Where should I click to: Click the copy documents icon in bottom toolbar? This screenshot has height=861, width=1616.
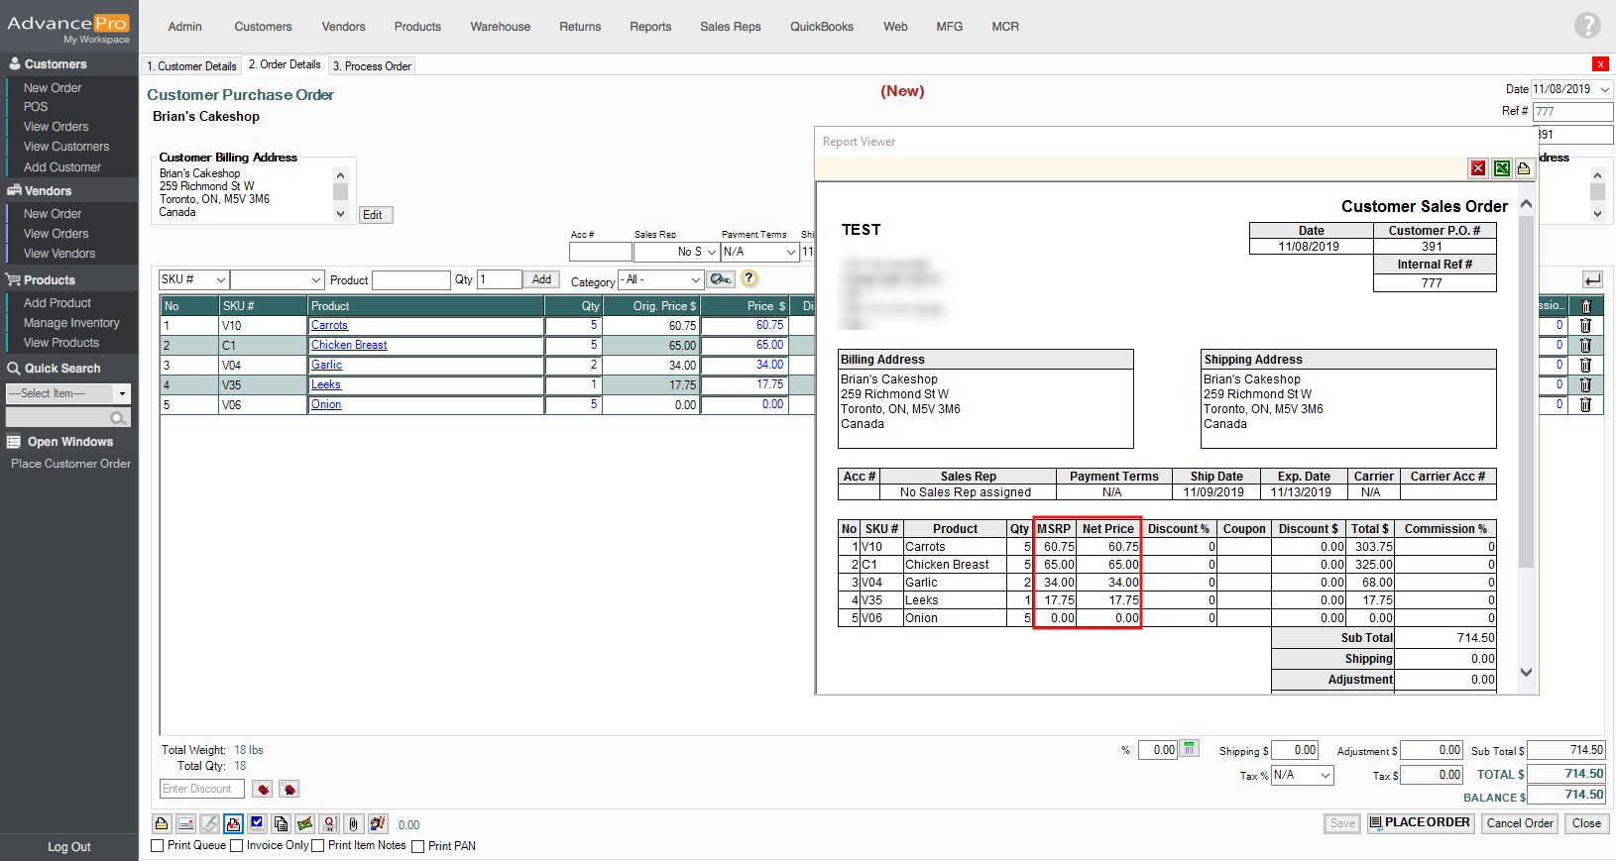pos(281,823)
